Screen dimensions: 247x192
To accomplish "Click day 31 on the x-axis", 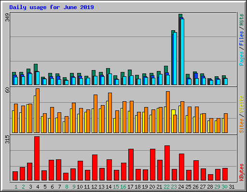I will point(232,187).
